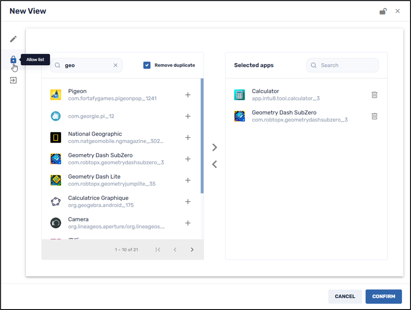Image resolution: width=411 pixels, height=310 pixels.
Task: Add National Geographic with the plus icon
Action: (188, 137)
